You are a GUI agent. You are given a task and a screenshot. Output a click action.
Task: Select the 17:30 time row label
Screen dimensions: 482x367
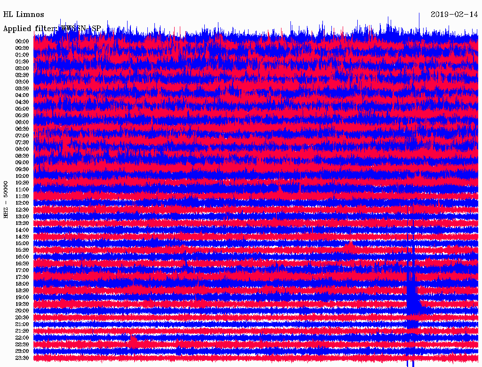click(22, 277)
